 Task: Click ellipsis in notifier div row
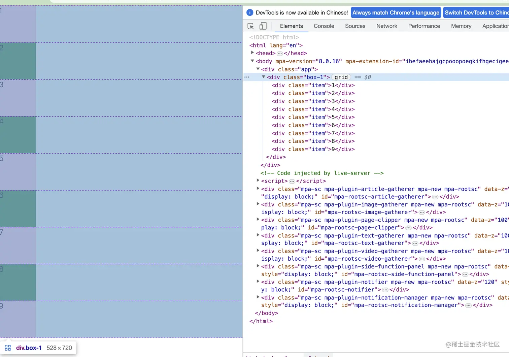click(x=385, y=290)
